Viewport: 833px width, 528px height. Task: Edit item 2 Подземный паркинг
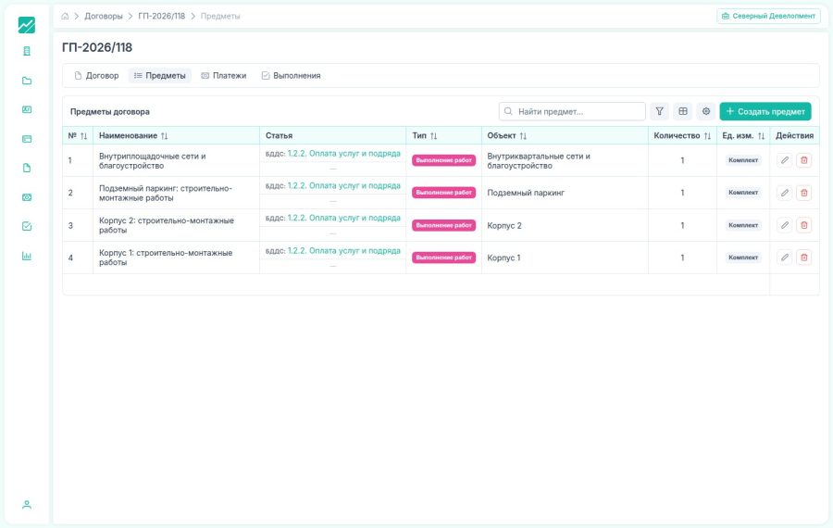tap(785, 193)
